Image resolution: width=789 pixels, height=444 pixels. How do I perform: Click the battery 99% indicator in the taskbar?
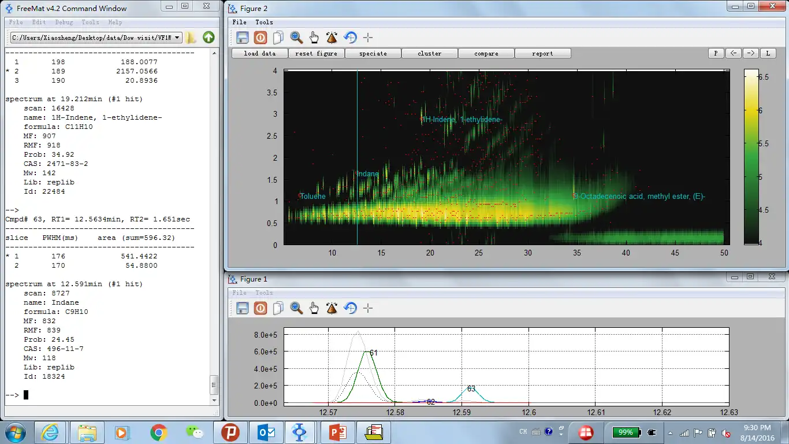click(626, 432)
